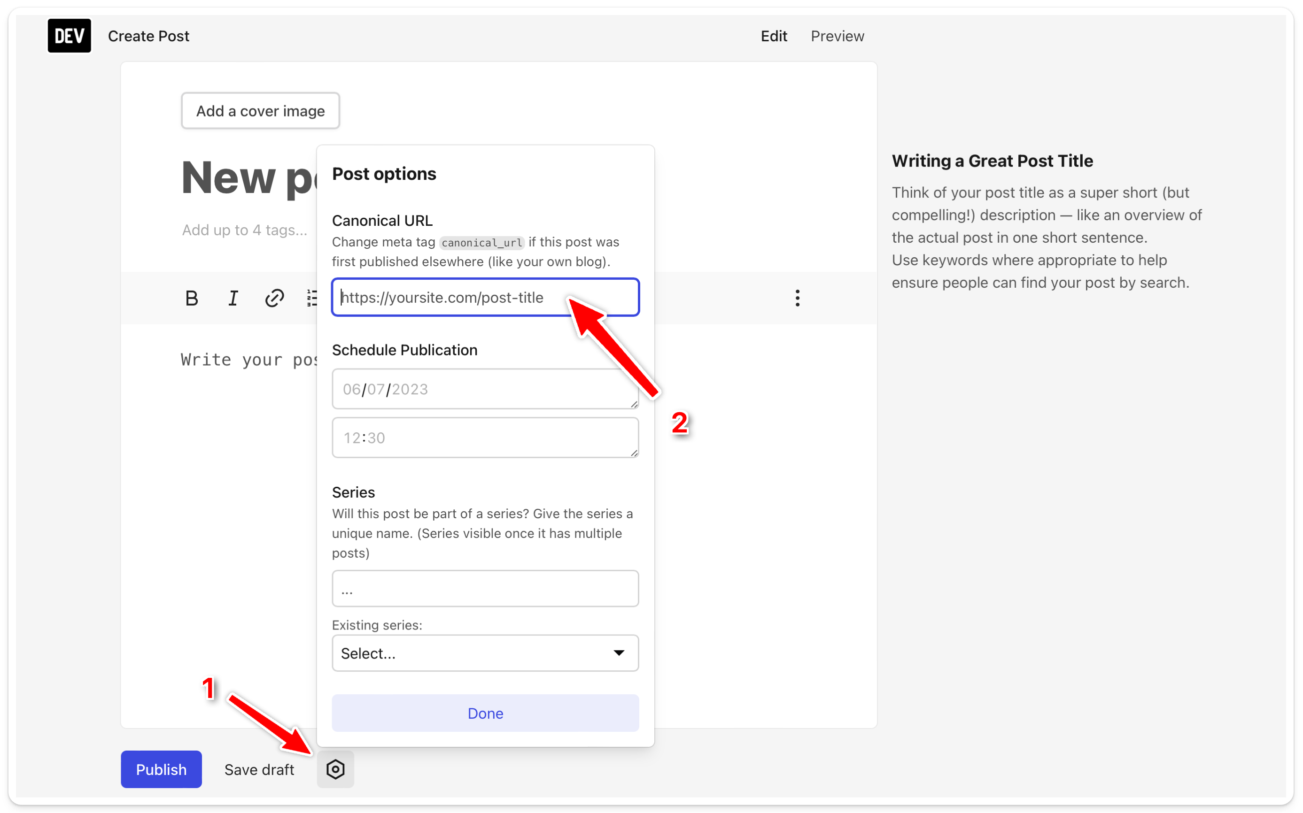Click the Save draft button
The width and height of the screenshot is (1303, 813).
259,769
